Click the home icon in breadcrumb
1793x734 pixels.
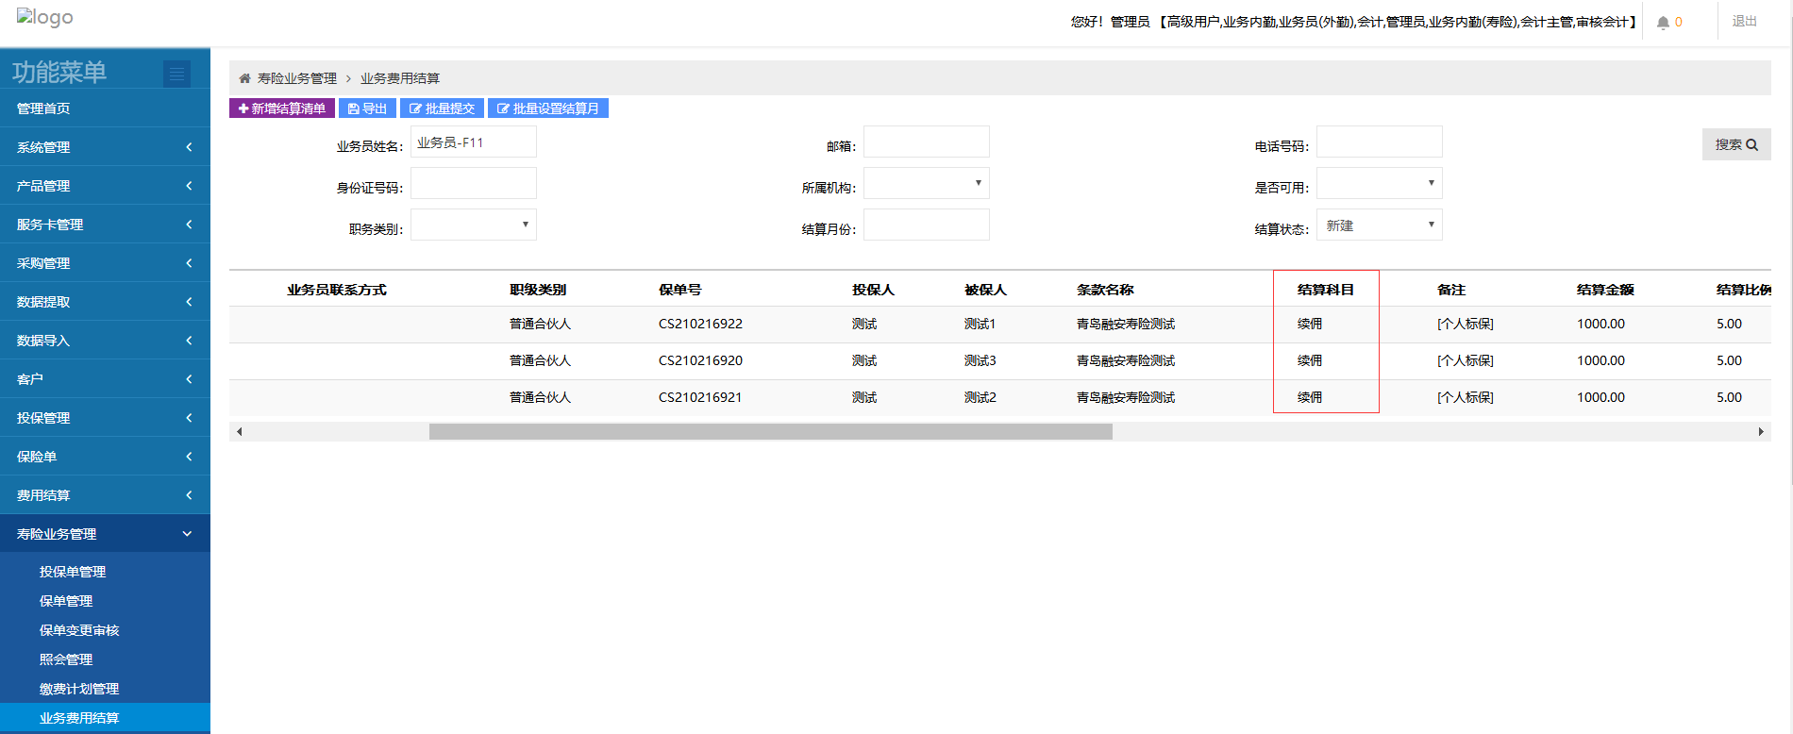(244, 78)
